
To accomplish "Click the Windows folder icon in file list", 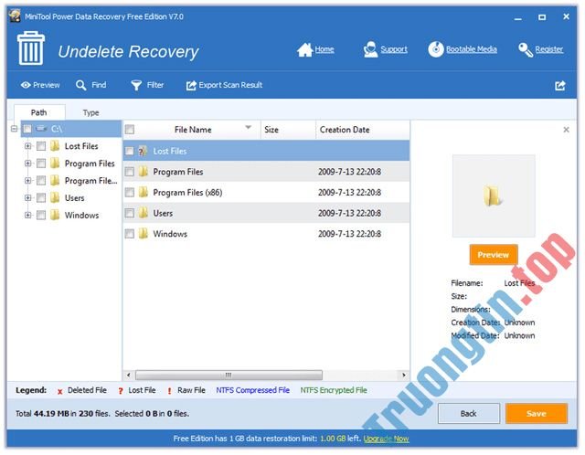I will coord(143,234).
